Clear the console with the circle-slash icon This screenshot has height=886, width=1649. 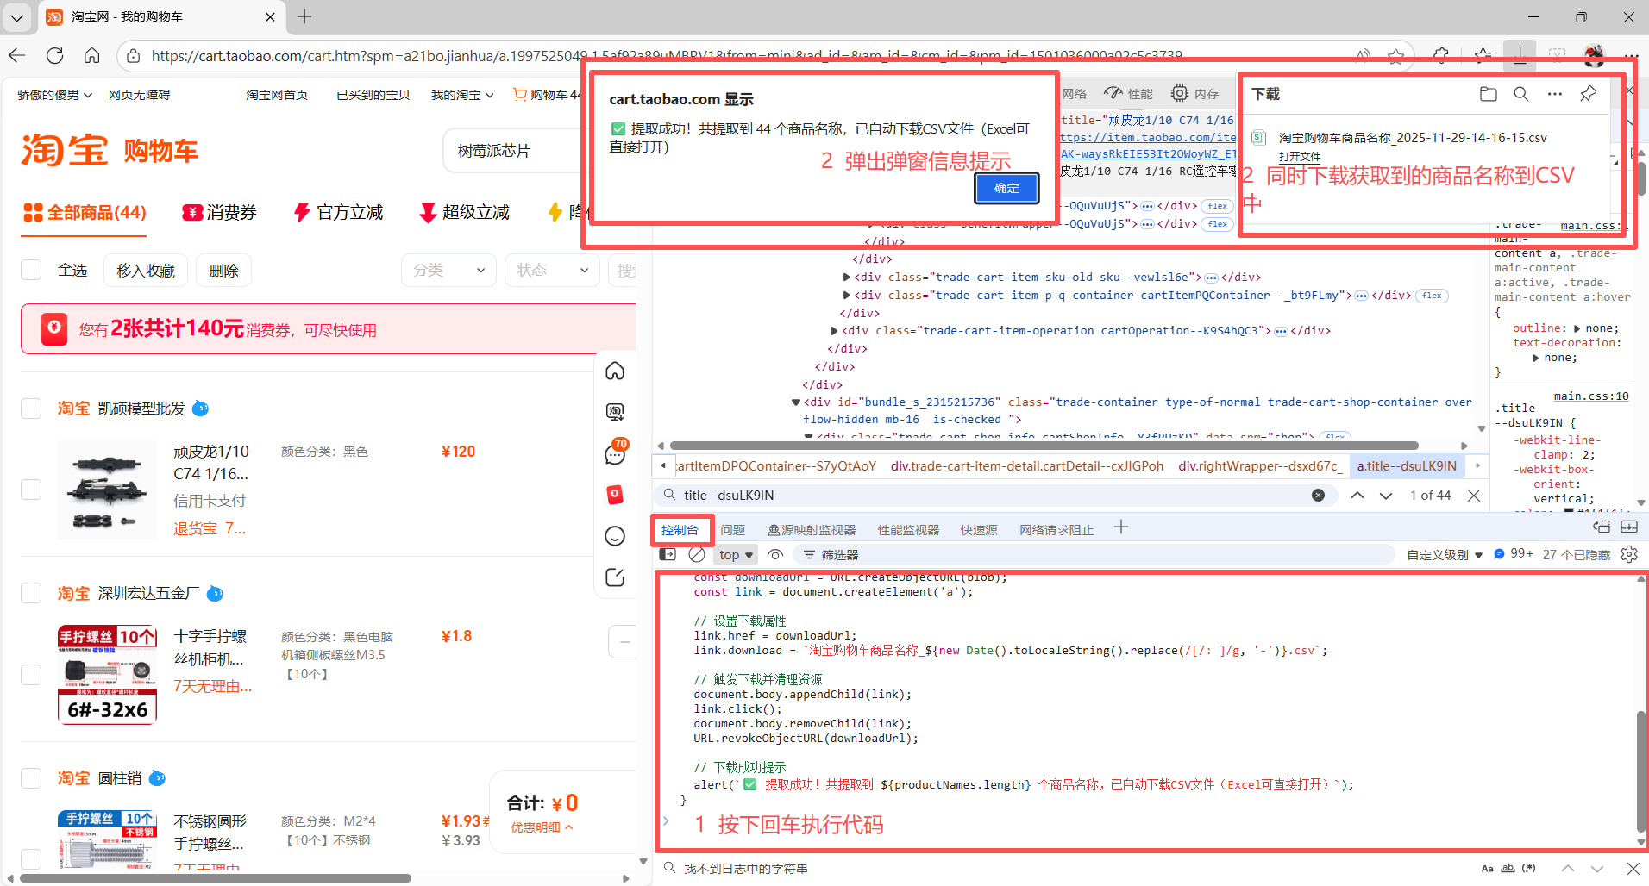[x=697, y=555]
